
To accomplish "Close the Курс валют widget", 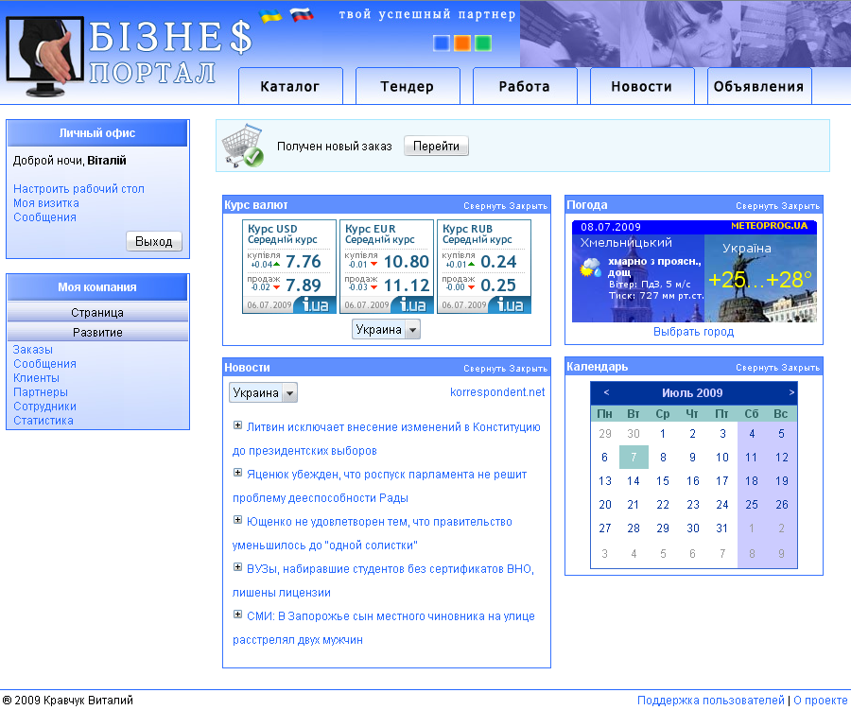I will pos(529,206).
